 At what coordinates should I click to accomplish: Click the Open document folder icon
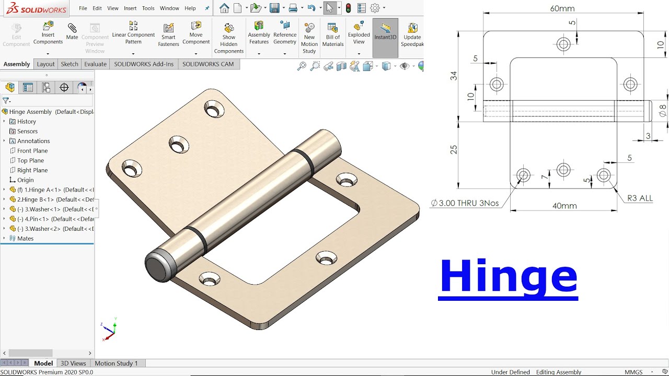255,8
